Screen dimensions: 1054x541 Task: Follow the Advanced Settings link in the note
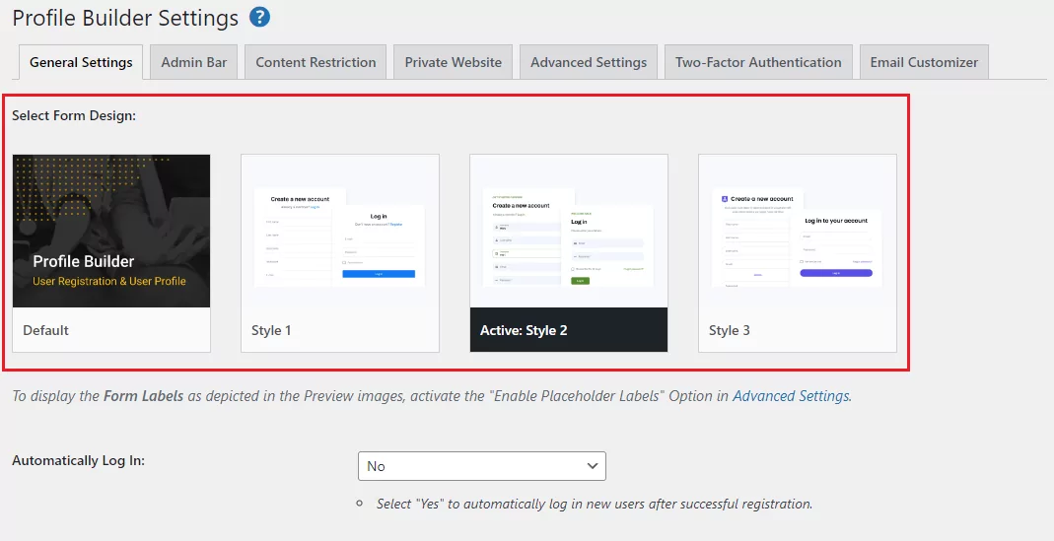point(790,396)
